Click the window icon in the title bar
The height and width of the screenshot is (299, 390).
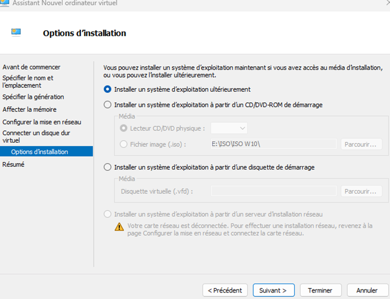(x=5, y=3)
